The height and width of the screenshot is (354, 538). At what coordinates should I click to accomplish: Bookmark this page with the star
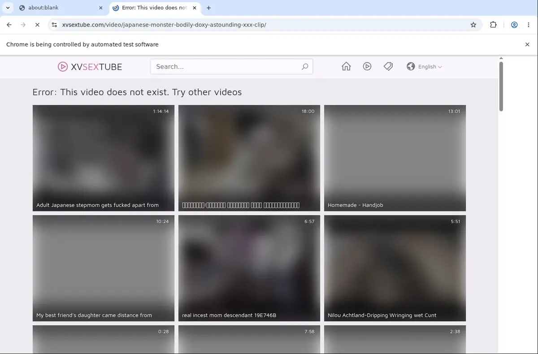tap(473, 25)
